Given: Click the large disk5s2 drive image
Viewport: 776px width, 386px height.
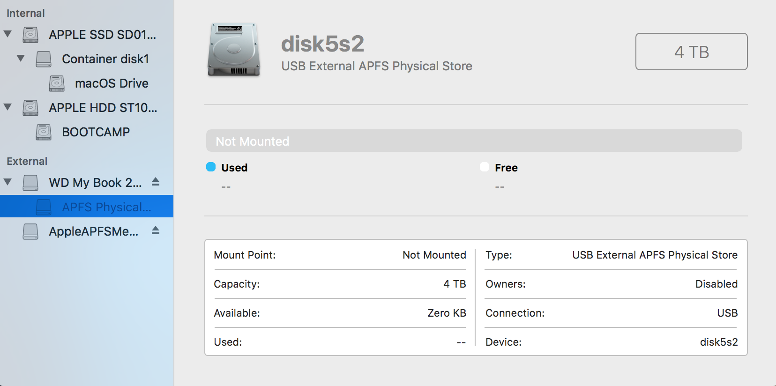Looking at the screenshot, I should 234,50.
